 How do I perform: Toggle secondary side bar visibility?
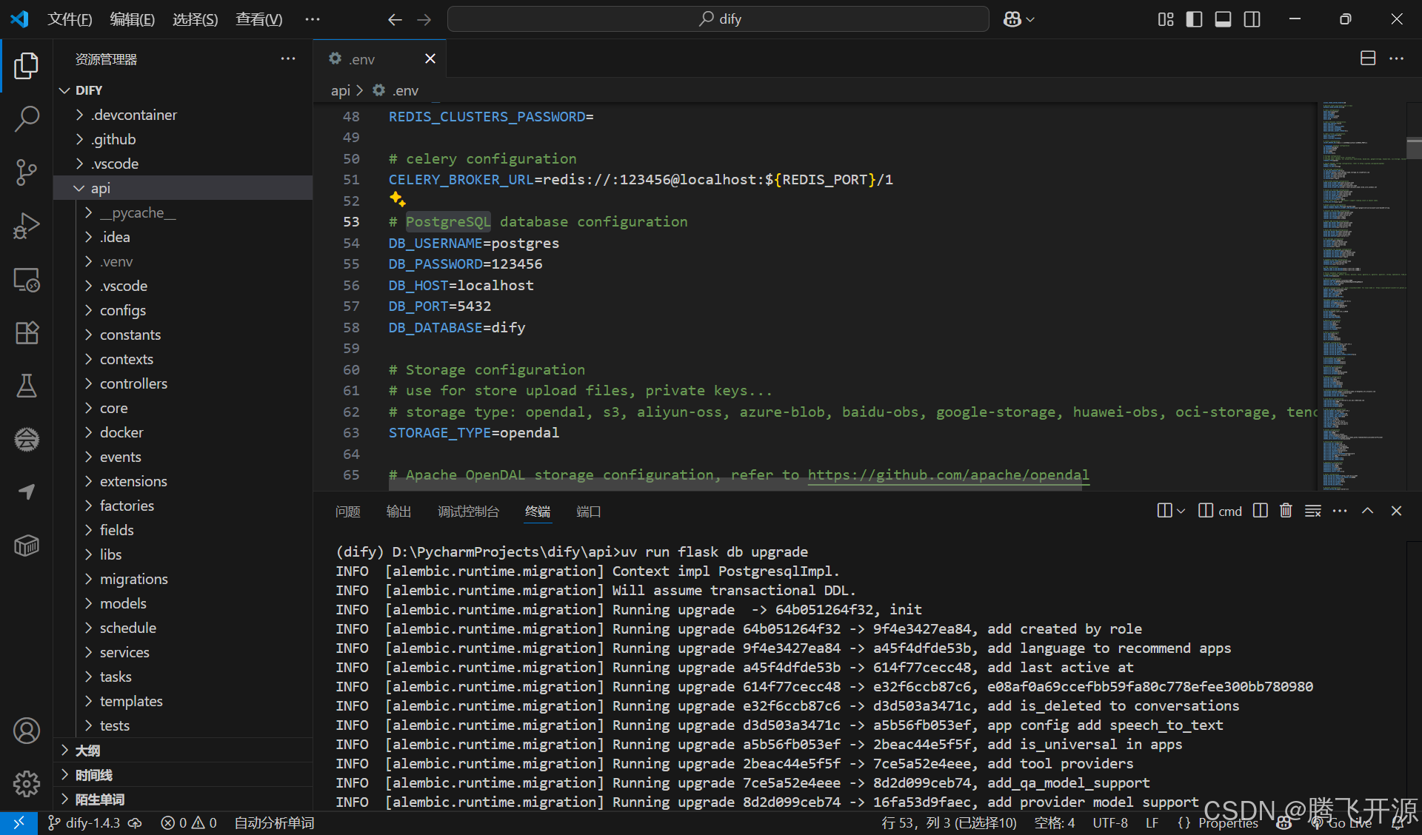1252,19
